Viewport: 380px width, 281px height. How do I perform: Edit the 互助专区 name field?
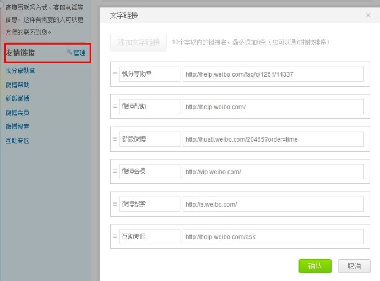[150, 236]
